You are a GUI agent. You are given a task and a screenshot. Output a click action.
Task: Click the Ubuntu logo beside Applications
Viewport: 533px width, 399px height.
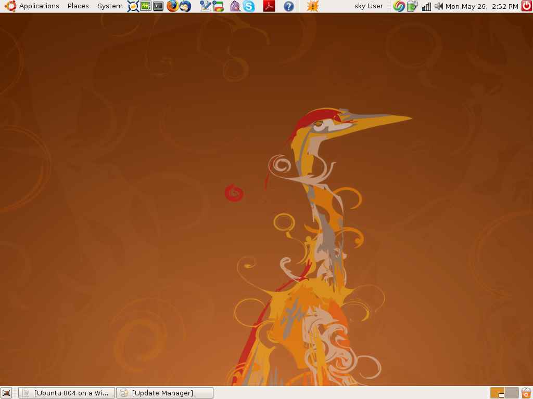click(10, 6)
